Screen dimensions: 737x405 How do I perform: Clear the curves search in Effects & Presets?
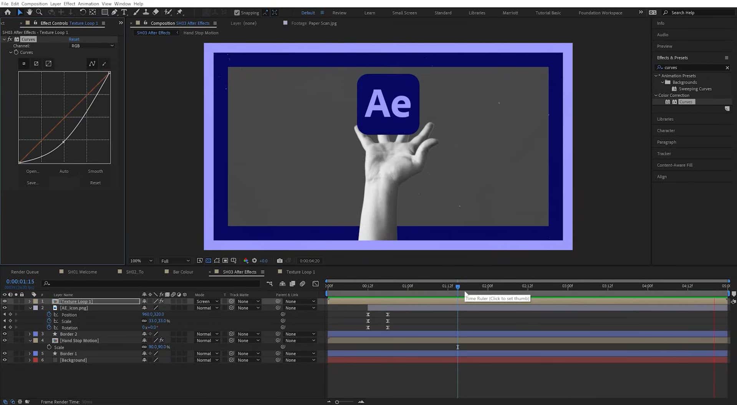[x=727, y=67]
